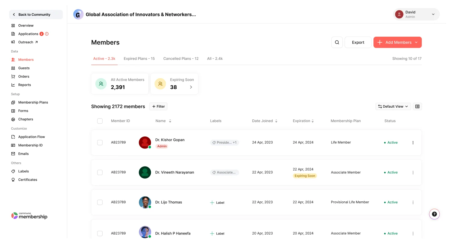
Task: Switch to the table columns view icon
Action: (x=417, y=106)
